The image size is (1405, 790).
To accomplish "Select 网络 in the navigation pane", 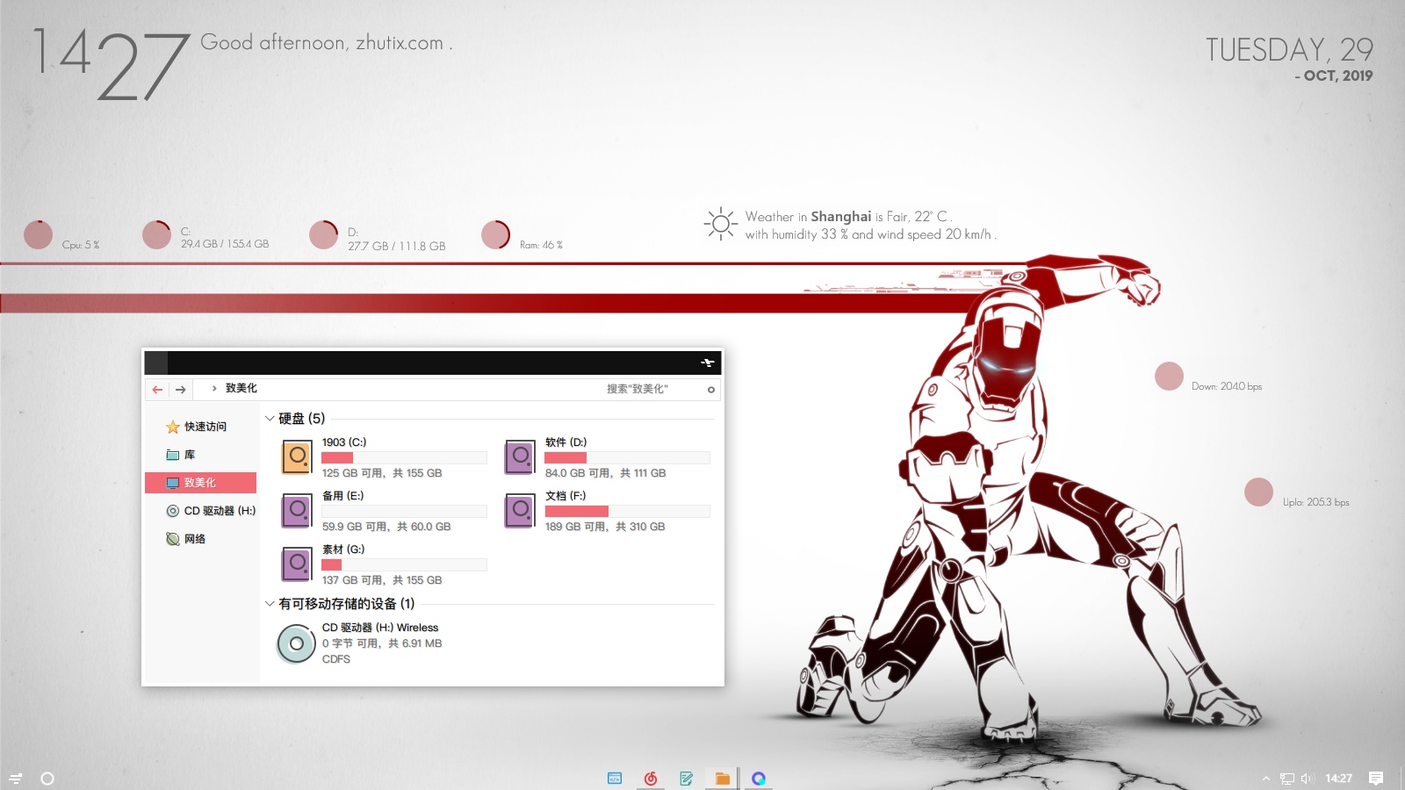I will click(x=194, y=539).
